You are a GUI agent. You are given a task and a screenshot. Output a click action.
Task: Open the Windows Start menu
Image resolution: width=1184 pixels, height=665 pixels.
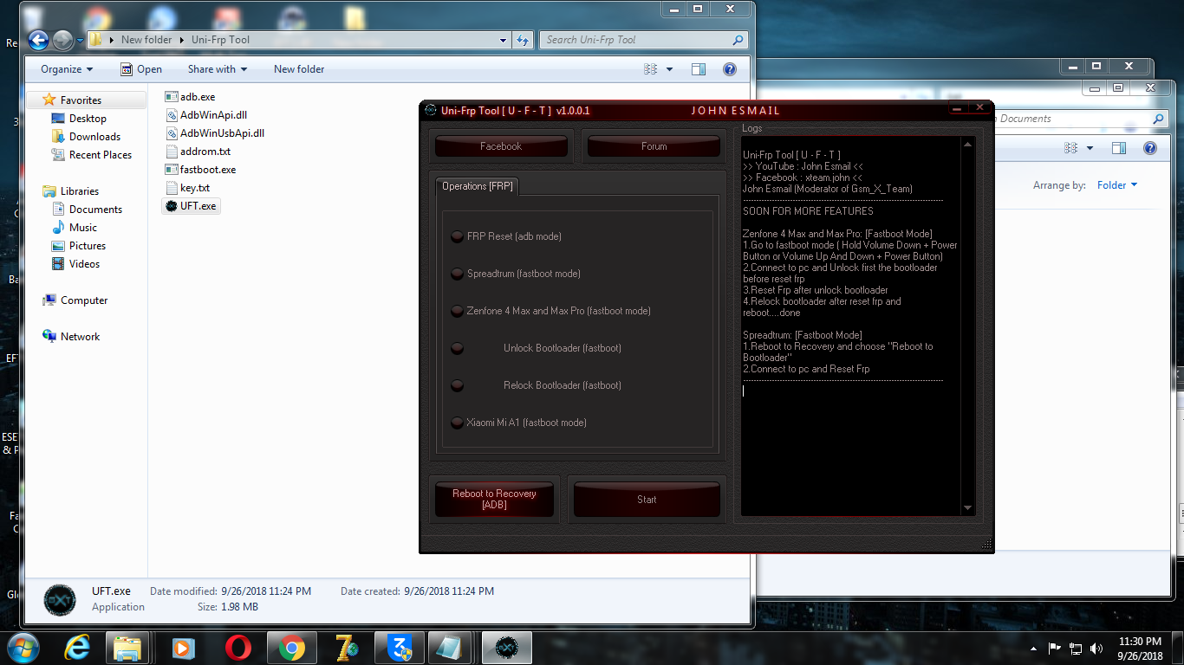[x=21, y=648]
